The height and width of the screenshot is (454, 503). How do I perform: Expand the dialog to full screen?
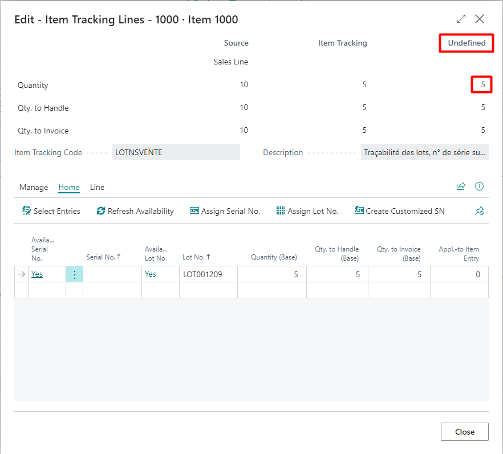pyautogui.click(x=461, y=19)
